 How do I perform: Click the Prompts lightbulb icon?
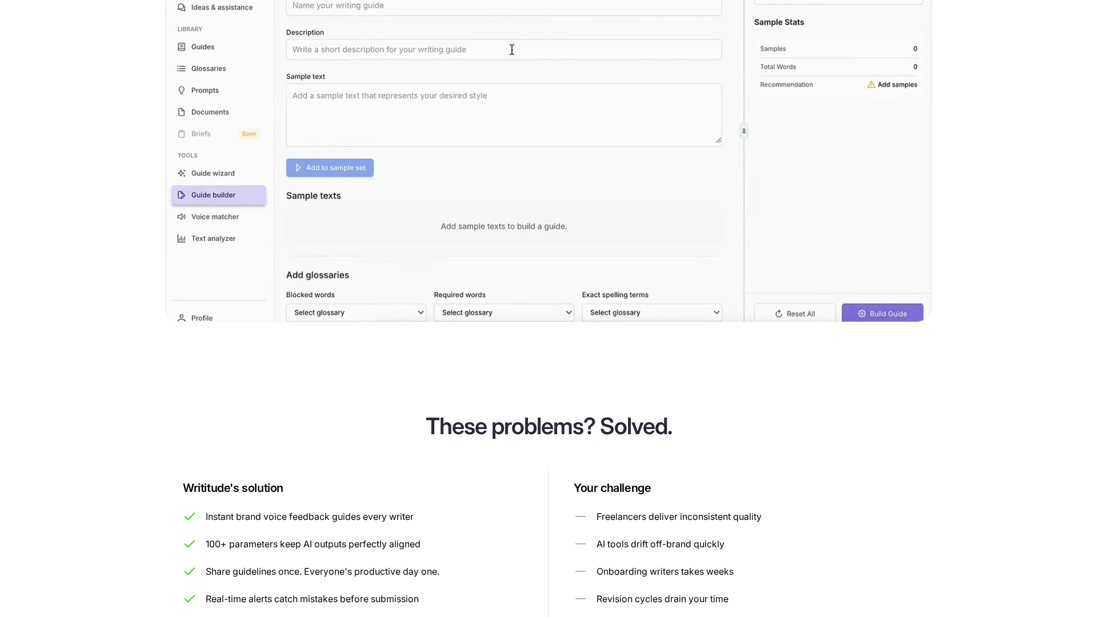point(182,90)
